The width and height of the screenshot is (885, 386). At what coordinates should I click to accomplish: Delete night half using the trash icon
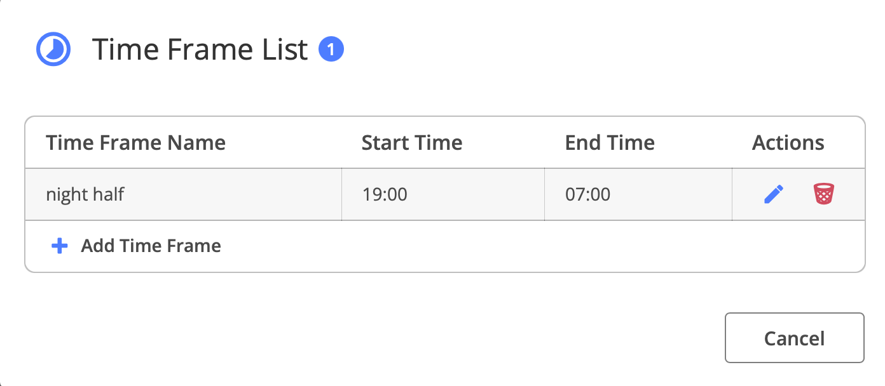click(x=824, y=194)
